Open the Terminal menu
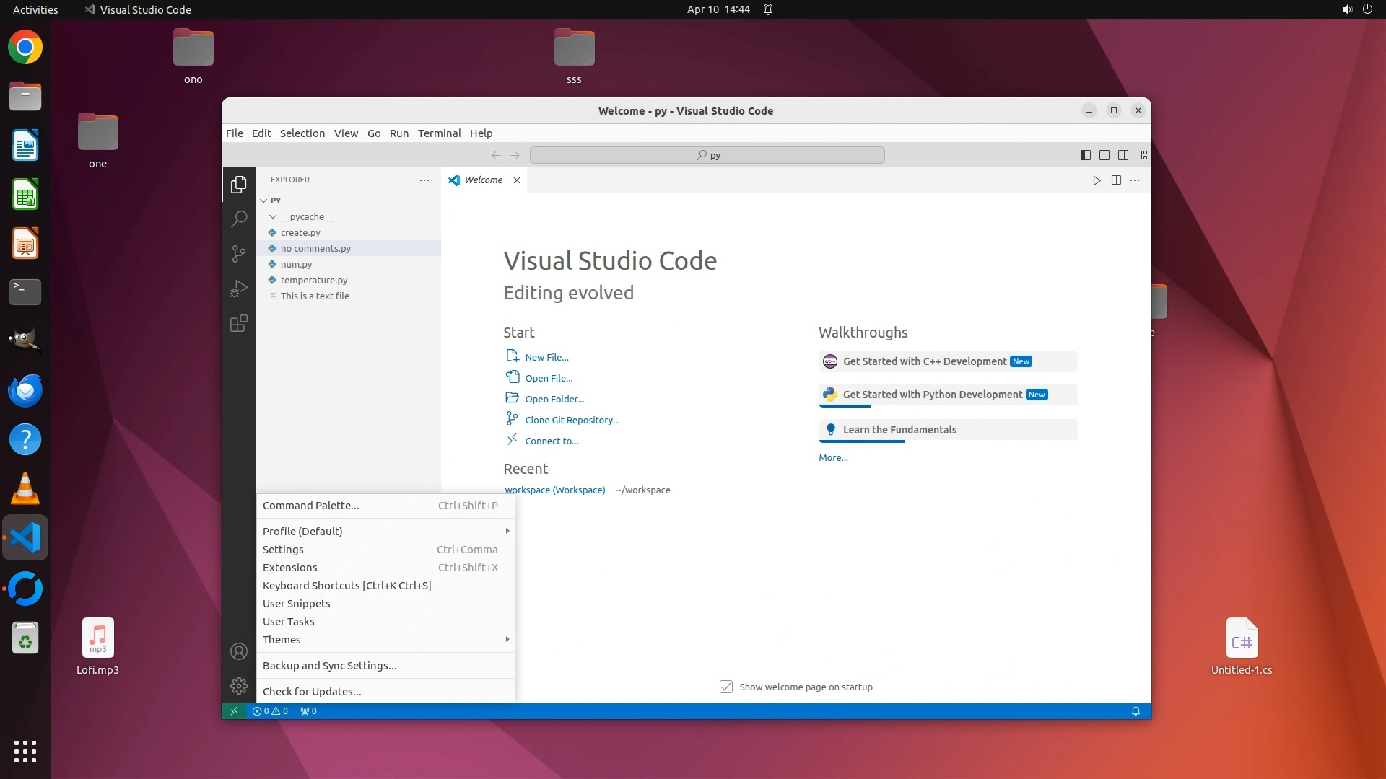The image size is (1386, 779). point(439,133)
